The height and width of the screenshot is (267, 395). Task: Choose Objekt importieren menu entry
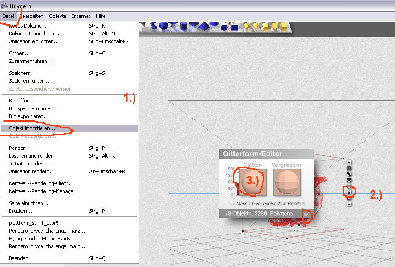(70, 128)
